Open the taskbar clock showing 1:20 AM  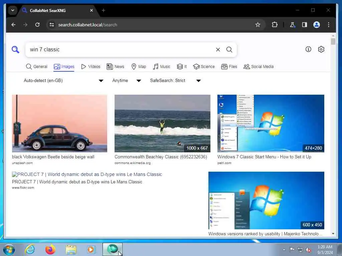coord(325,250)
